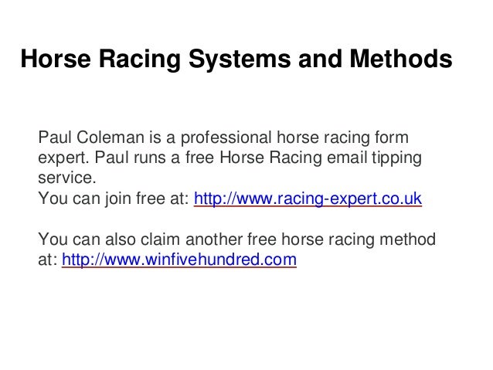Open the racing-expert.co.uk link
Image resolution: width=493 pixels, height=370 pixels.
click(308, 199)
